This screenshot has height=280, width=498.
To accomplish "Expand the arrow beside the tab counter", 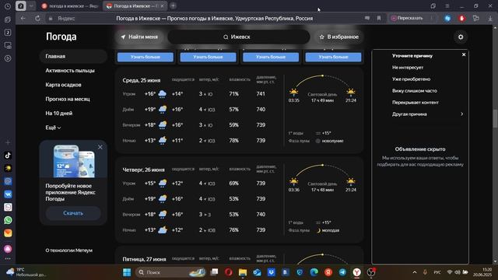I will coord(31,6).
